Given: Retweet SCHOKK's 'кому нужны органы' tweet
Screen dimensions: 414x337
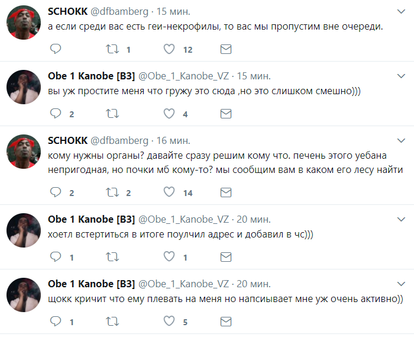Looking at the screenshot, I should (111, 192).
